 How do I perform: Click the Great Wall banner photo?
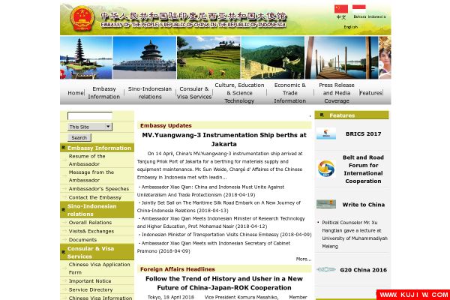tap(273, 58)
